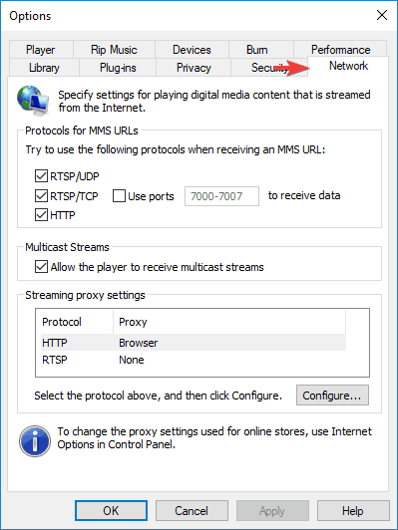Screen dimensions: 398x530
Task: Switch to the Library tab
Action: 44,68
